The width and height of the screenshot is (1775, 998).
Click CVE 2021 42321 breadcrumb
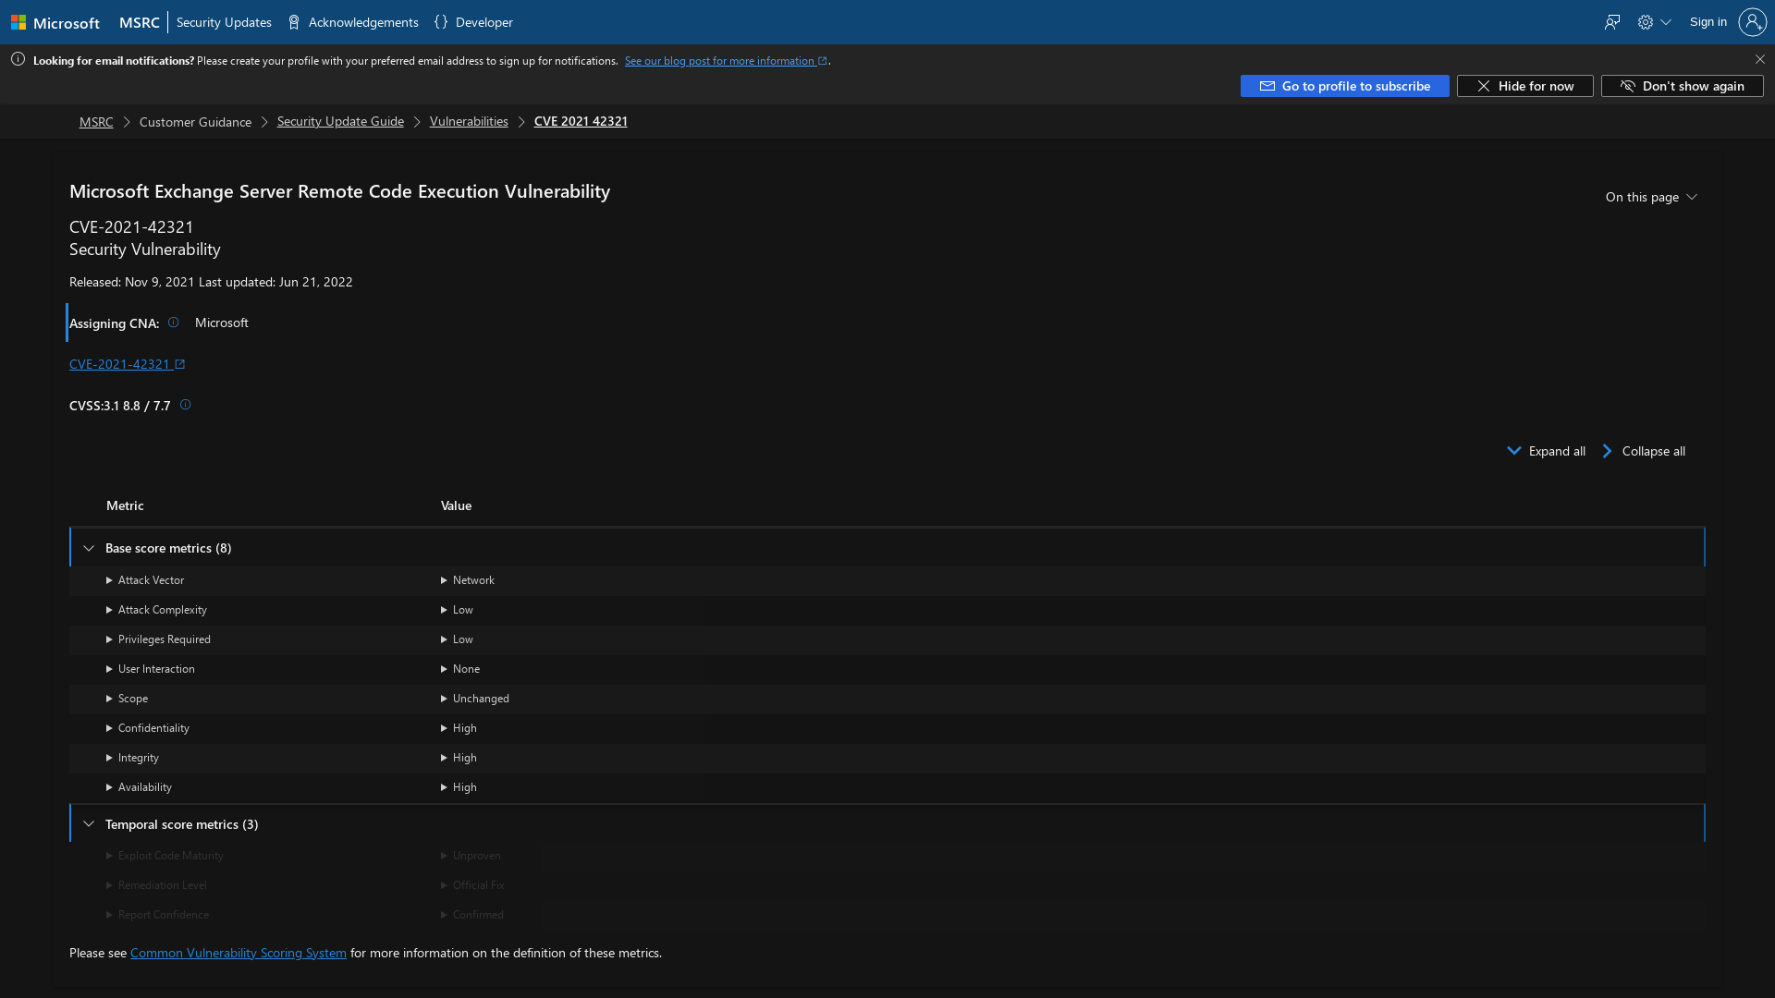click(581, 122)
